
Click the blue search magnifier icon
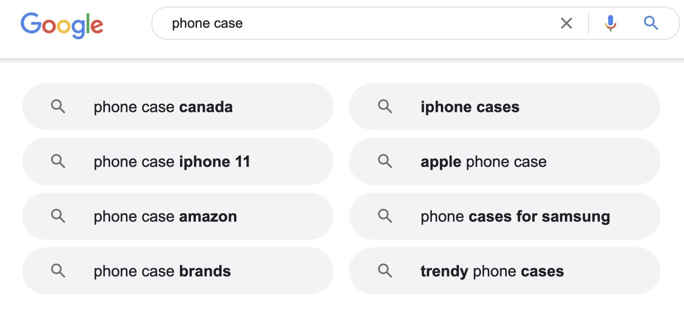pyautogui.click(x=651, y=23)
